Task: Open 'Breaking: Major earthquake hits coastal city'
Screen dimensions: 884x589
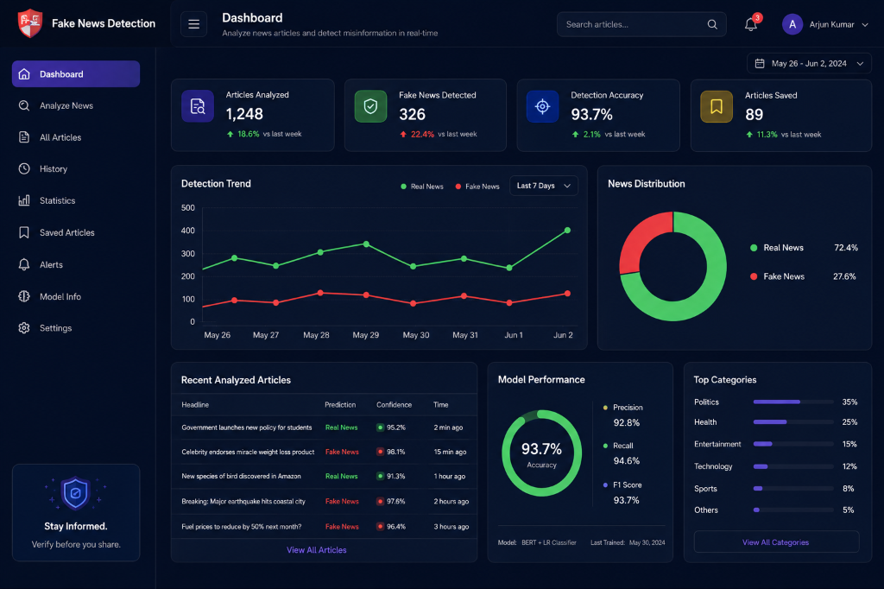Action: 243,501
